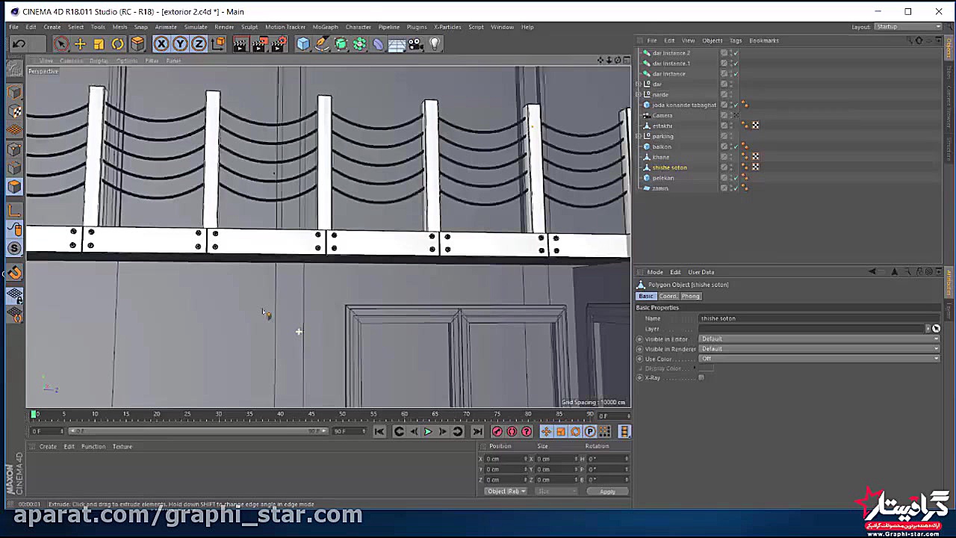Open the MoGraph menu

[x=325, y=27]
